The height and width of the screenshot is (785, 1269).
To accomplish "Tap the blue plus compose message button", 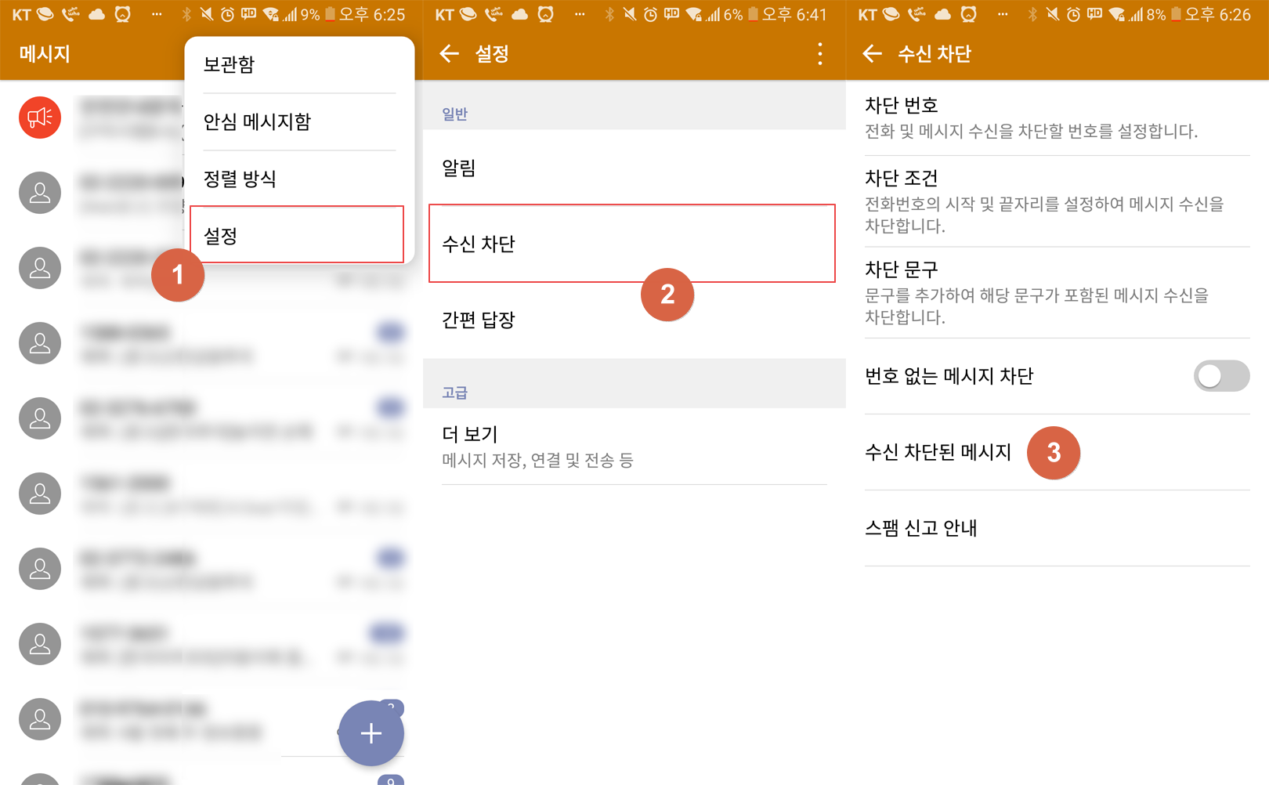I will point(371,733).
